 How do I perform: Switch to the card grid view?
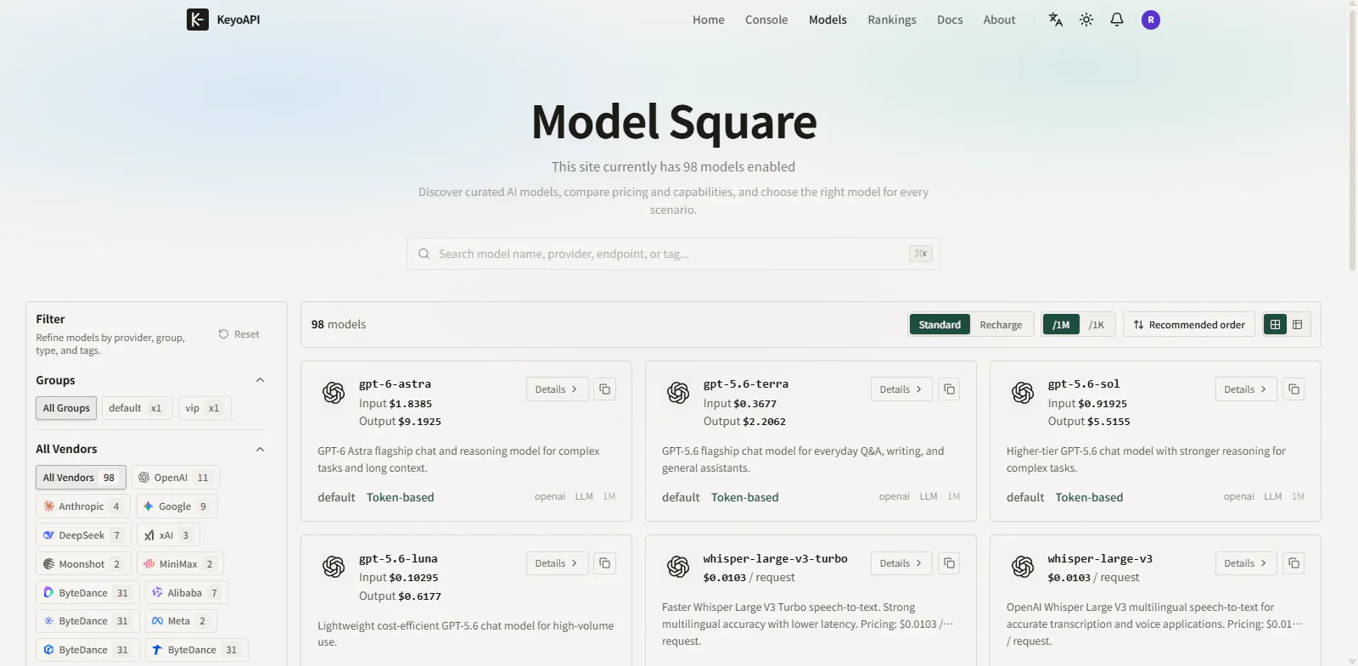pyautogui.click(x=1275, y=325)
